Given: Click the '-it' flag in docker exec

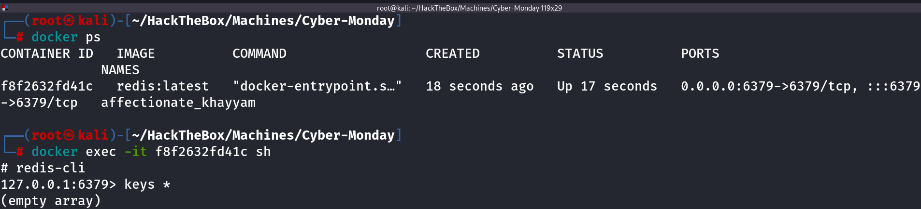Looking at the screenshot, I should (136, 152).
